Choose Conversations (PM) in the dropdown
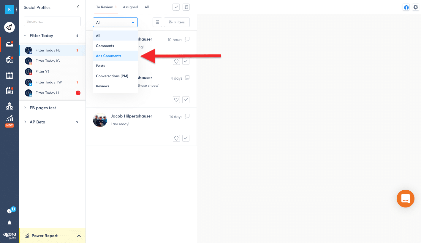 coord(115,76)
